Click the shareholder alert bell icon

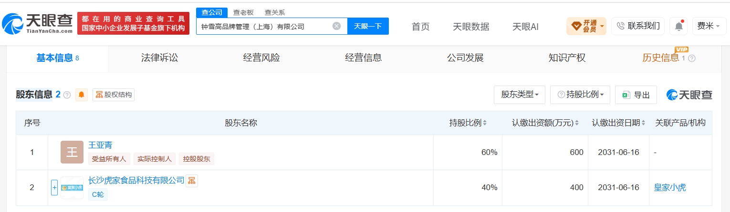81,95
